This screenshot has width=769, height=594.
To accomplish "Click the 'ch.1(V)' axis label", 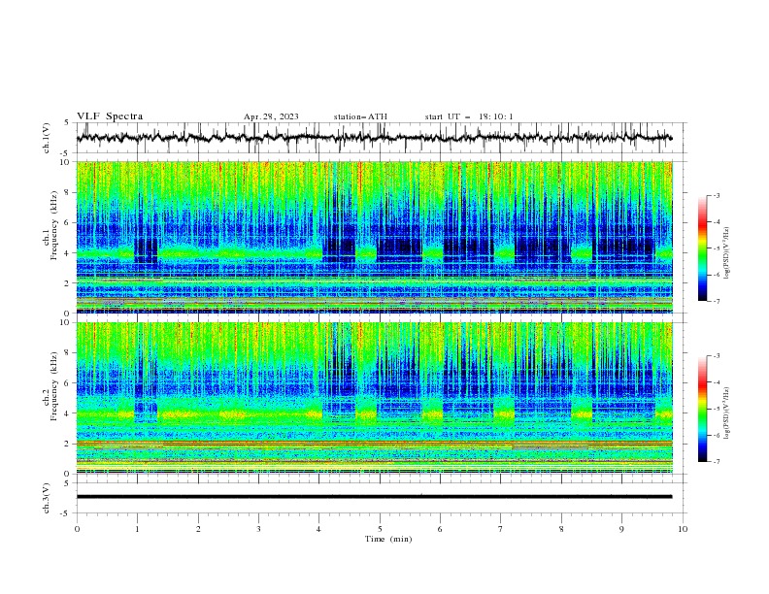I will tap(47, 138).
